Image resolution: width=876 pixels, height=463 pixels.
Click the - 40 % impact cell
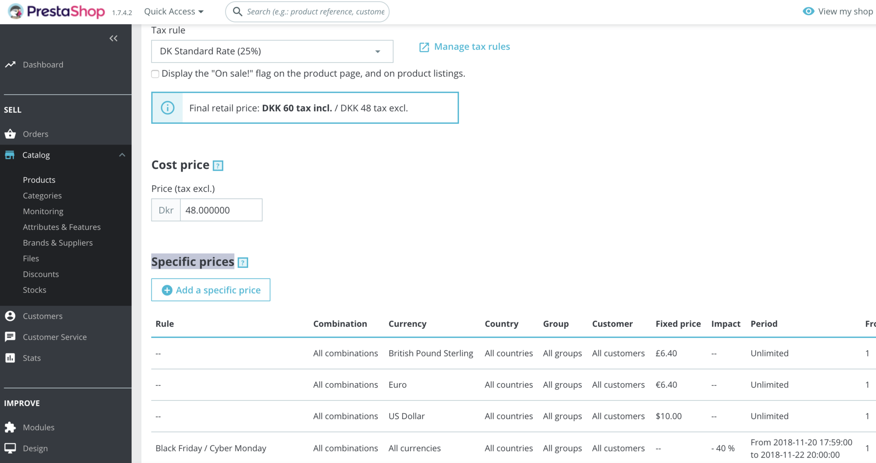723,448
